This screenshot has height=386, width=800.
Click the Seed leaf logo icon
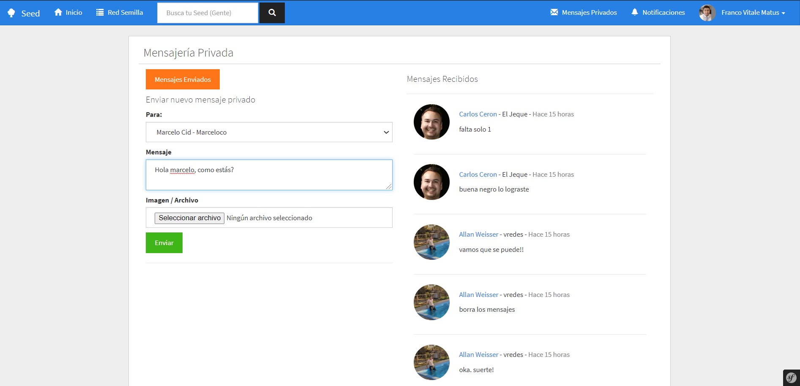pyautogui.click(x=12, y=12)
